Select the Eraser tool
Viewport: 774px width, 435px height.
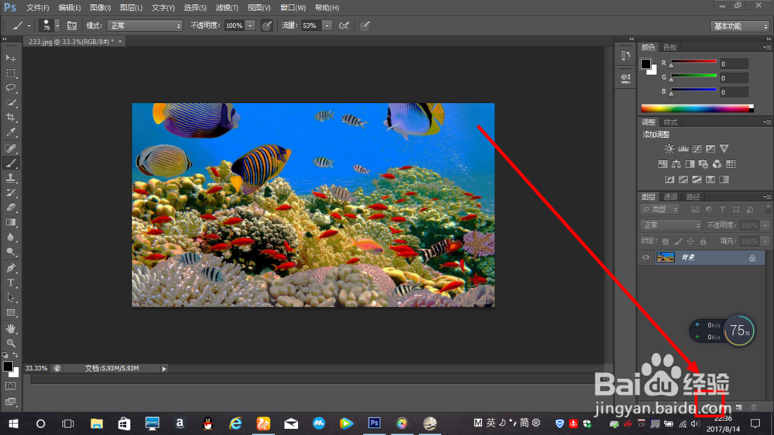10,207
